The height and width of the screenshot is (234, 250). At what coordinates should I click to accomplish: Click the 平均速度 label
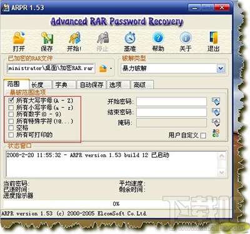coord(132,184)
